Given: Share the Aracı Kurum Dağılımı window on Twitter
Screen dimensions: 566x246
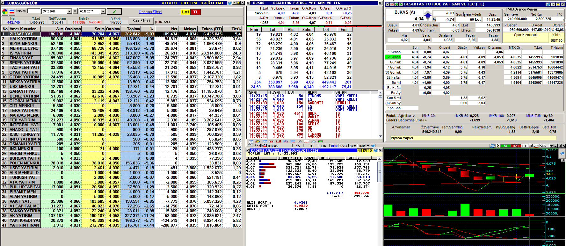Looking at the screenshot, I should tap(230, 3).
